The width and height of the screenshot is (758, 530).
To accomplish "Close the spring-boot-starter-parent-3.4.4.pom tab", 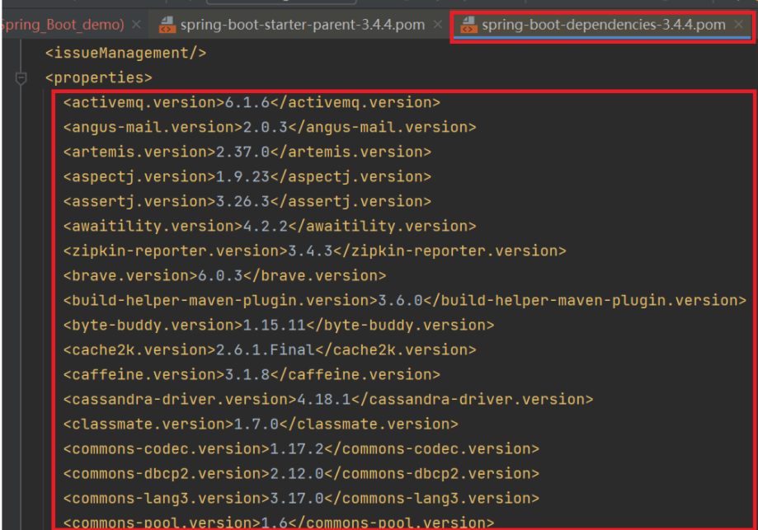I will coord(437,24).
